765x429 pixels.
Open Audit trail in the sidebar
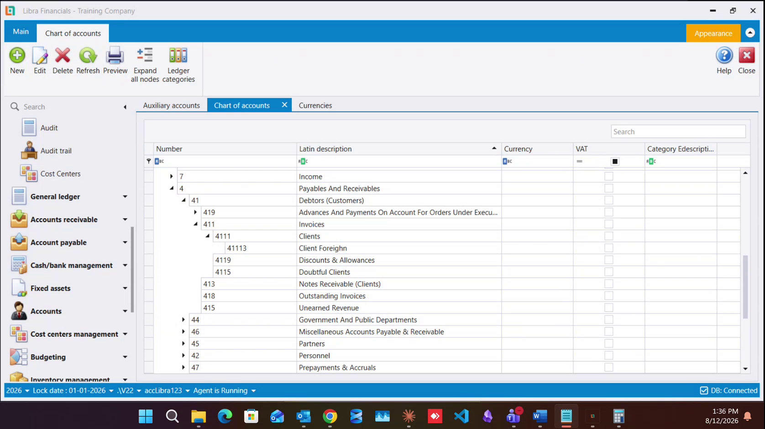click(x=56, y=151)
